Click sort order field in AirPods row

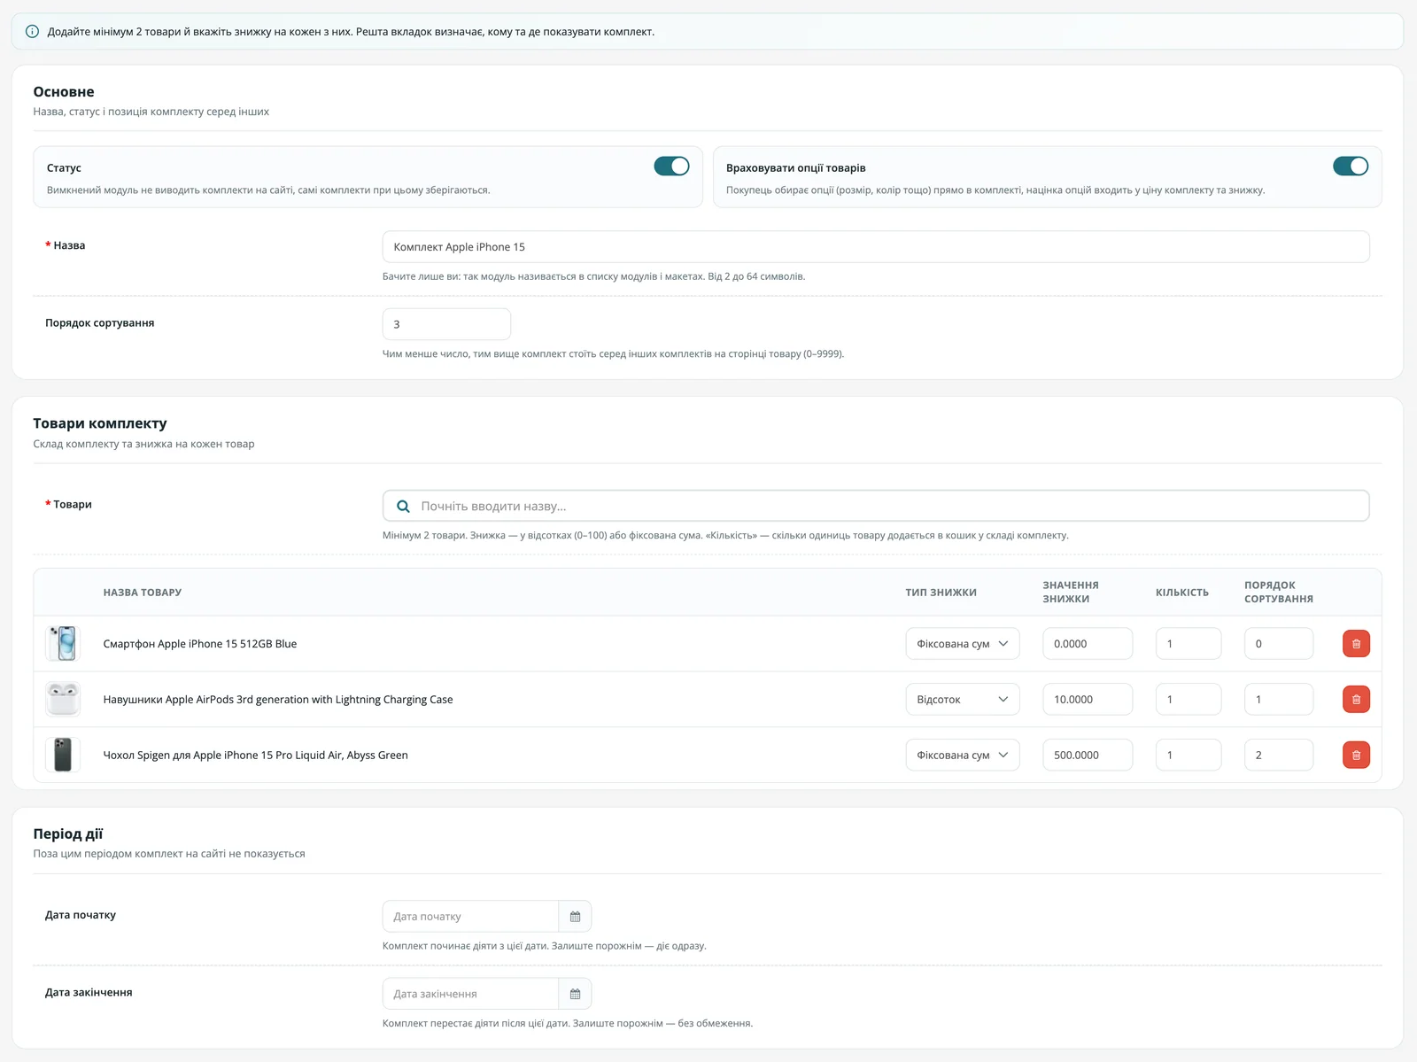tap(1279, 700)
